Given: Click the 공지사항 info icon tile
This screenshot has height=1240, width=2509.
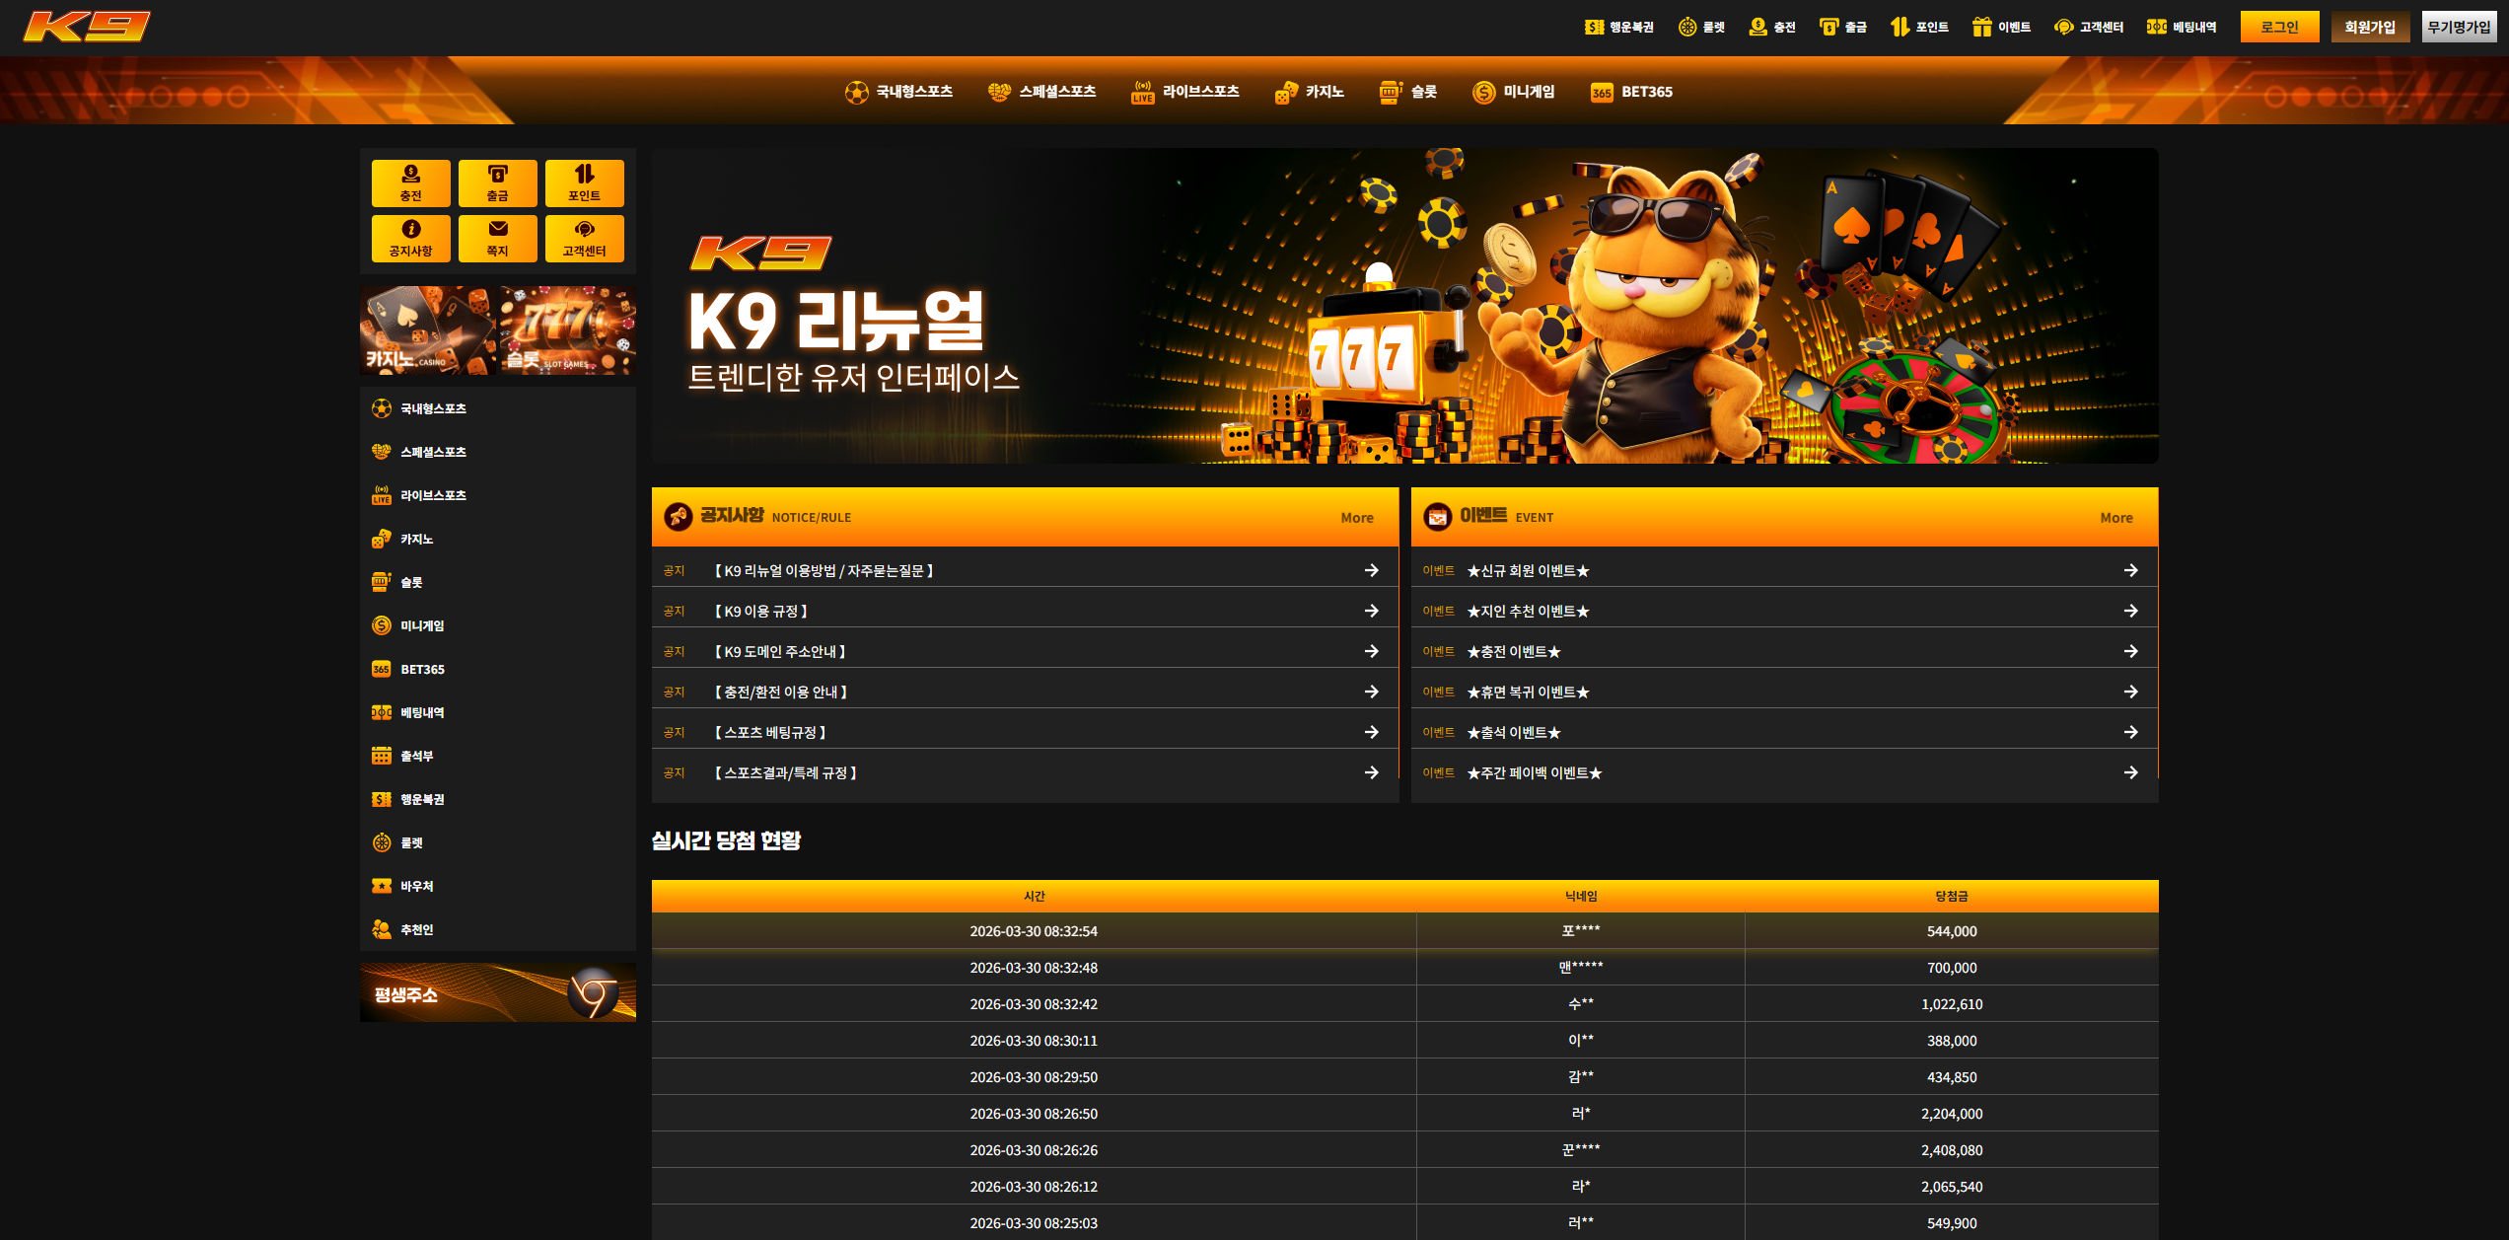Looking at the screenshot, I should click(410, 239).
